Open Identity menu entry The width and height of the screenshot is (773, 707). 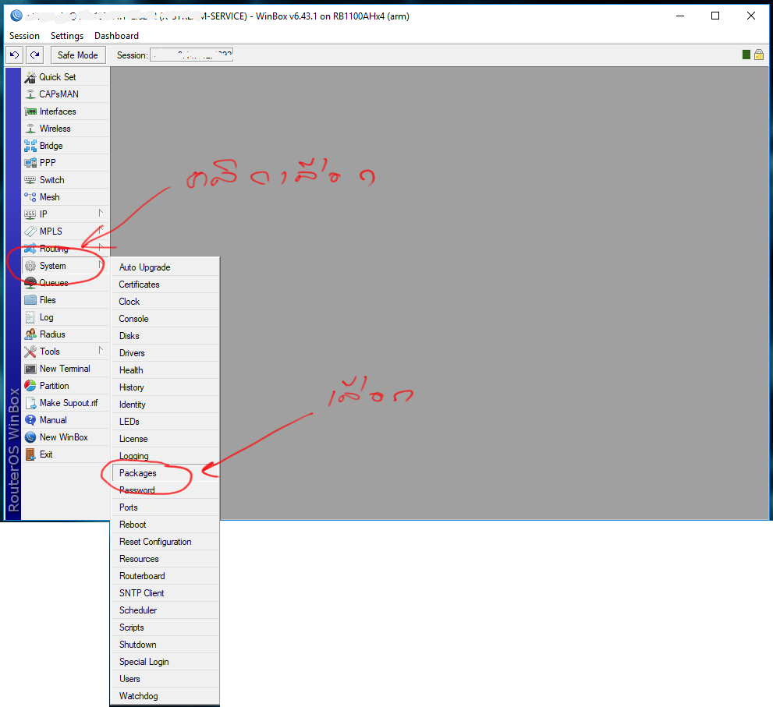165,405
